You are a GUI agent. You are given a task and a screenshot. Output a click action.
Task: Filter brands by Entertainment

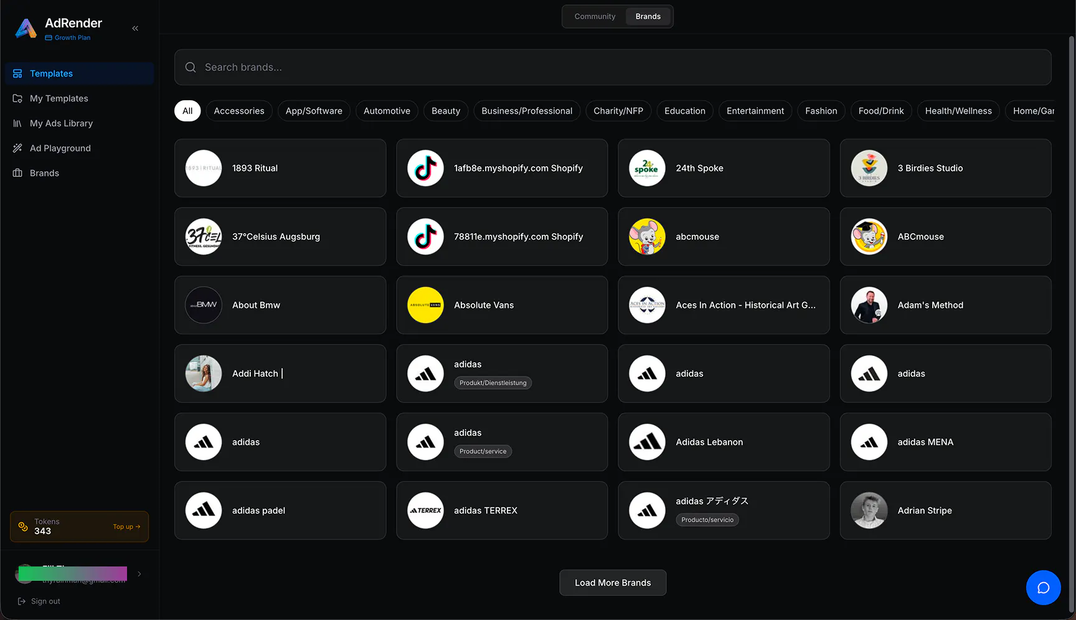coord(755,111)
